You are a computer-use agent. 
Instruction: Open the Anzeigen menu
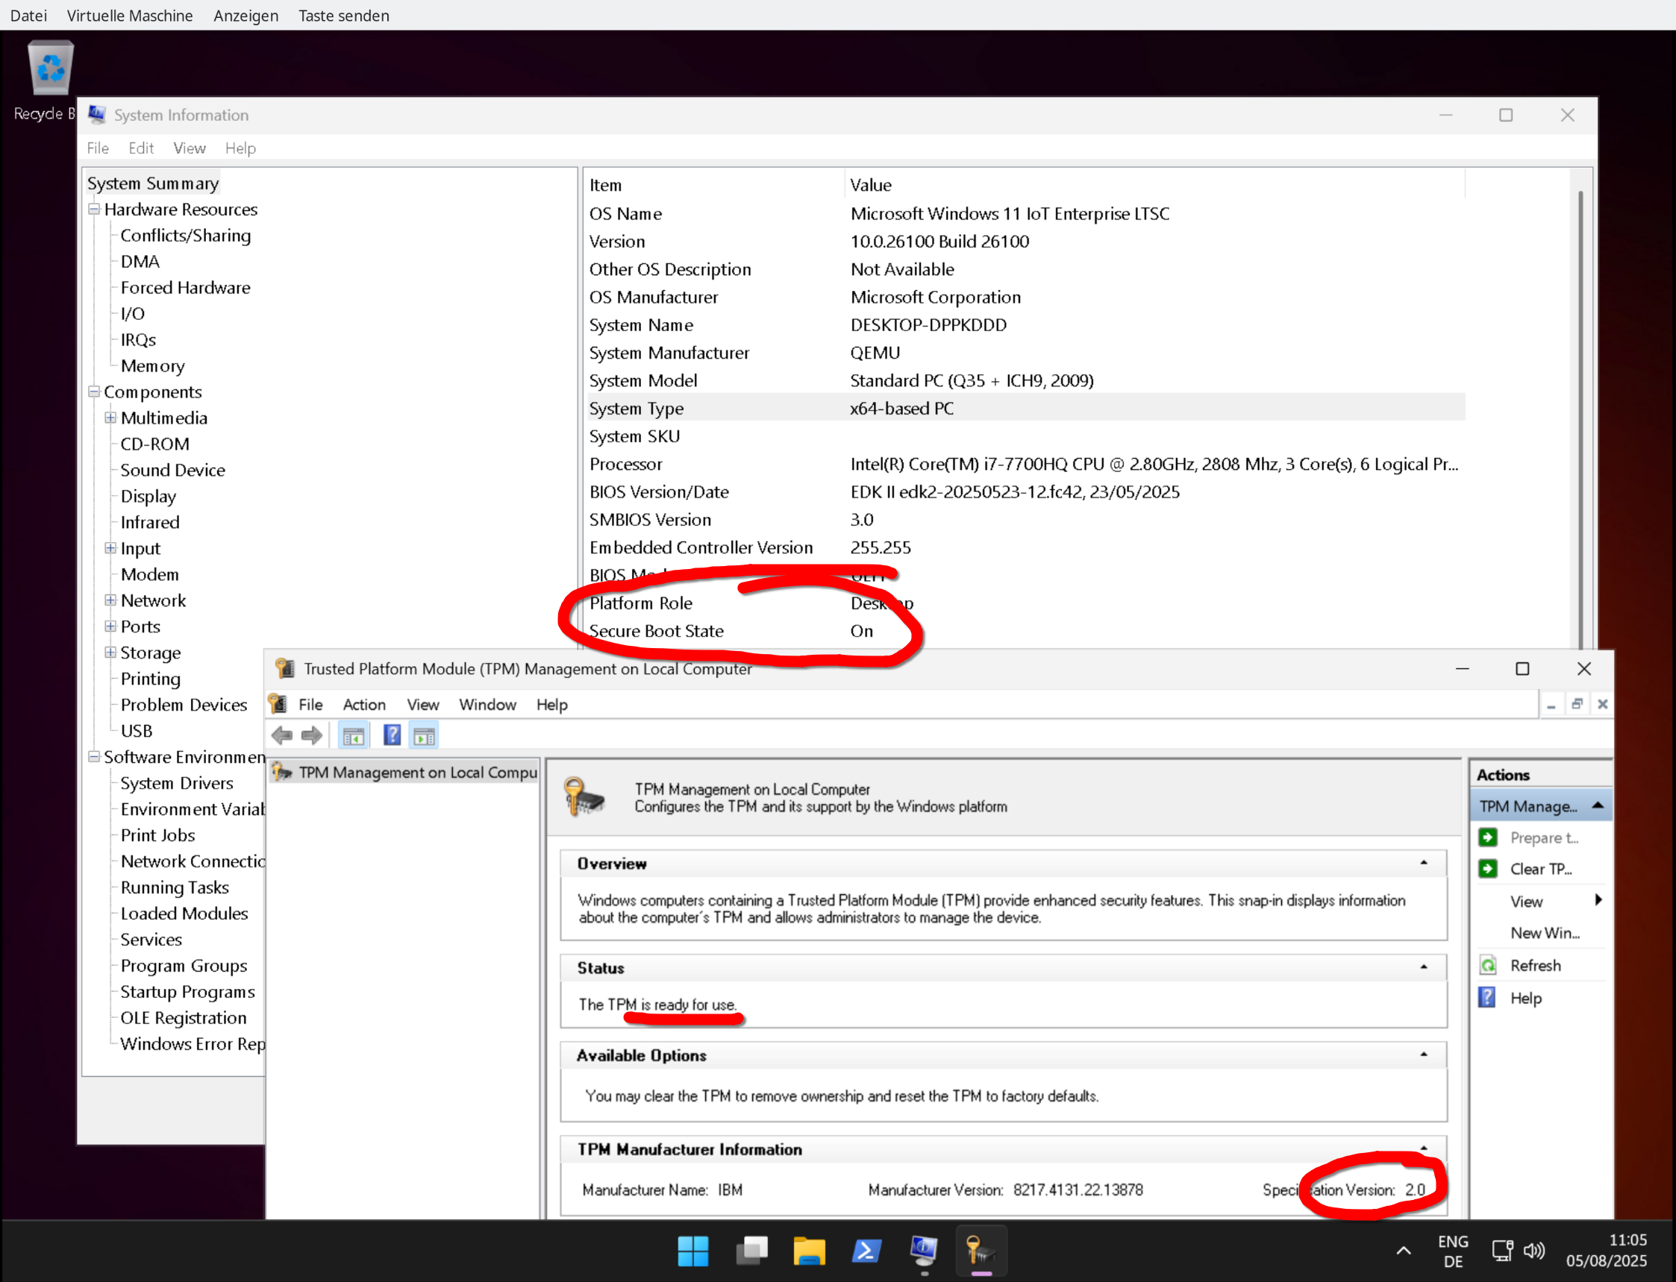point(246,15)
